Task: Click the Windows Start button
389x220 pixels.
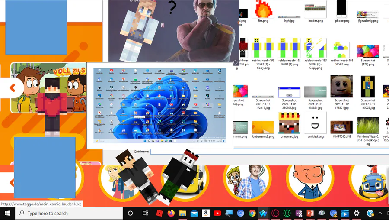Action: click(x=7, y=214)
